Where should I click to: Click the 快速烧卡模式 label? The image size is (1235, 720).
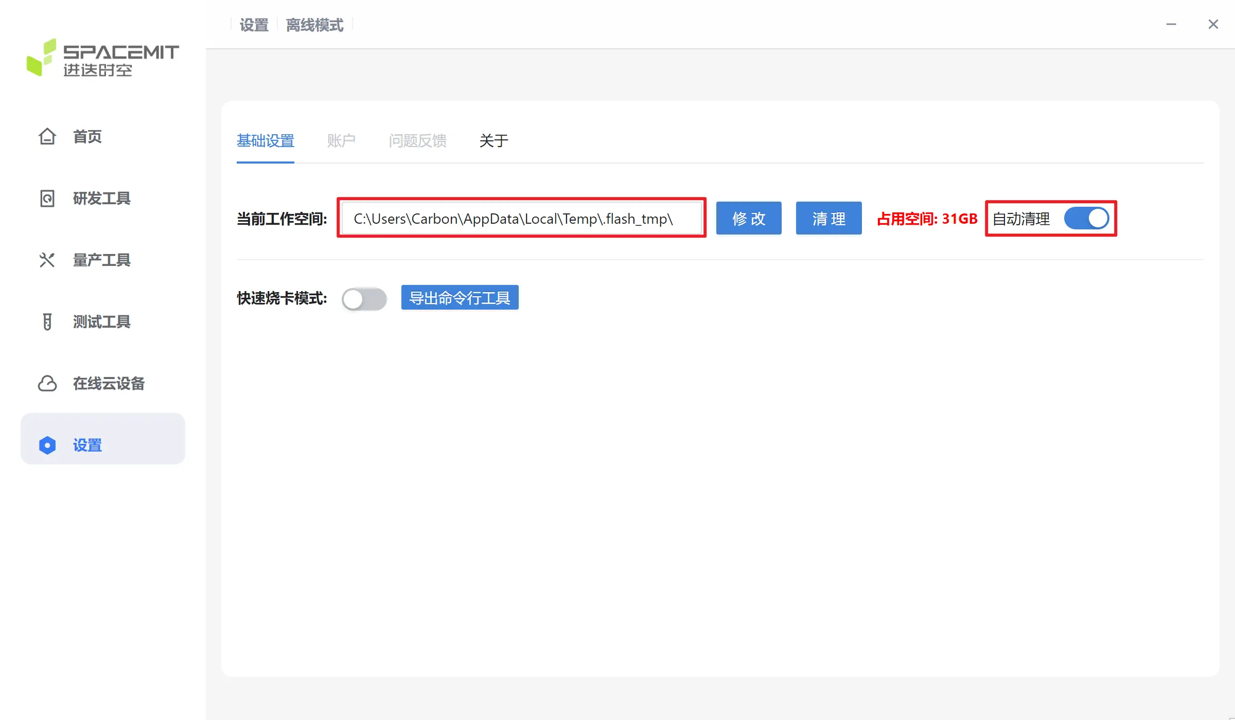(282, 298)
